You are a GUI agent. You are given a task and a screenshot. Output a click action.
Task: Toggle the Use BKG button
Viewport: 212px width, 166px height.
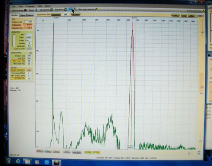tap(76, 152)
